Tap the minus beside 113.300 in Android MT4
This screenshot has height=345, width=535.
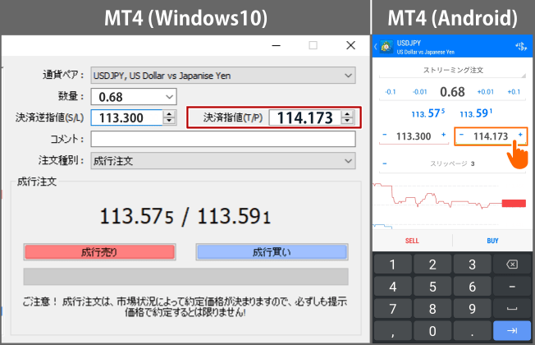[x=385, y=135]
